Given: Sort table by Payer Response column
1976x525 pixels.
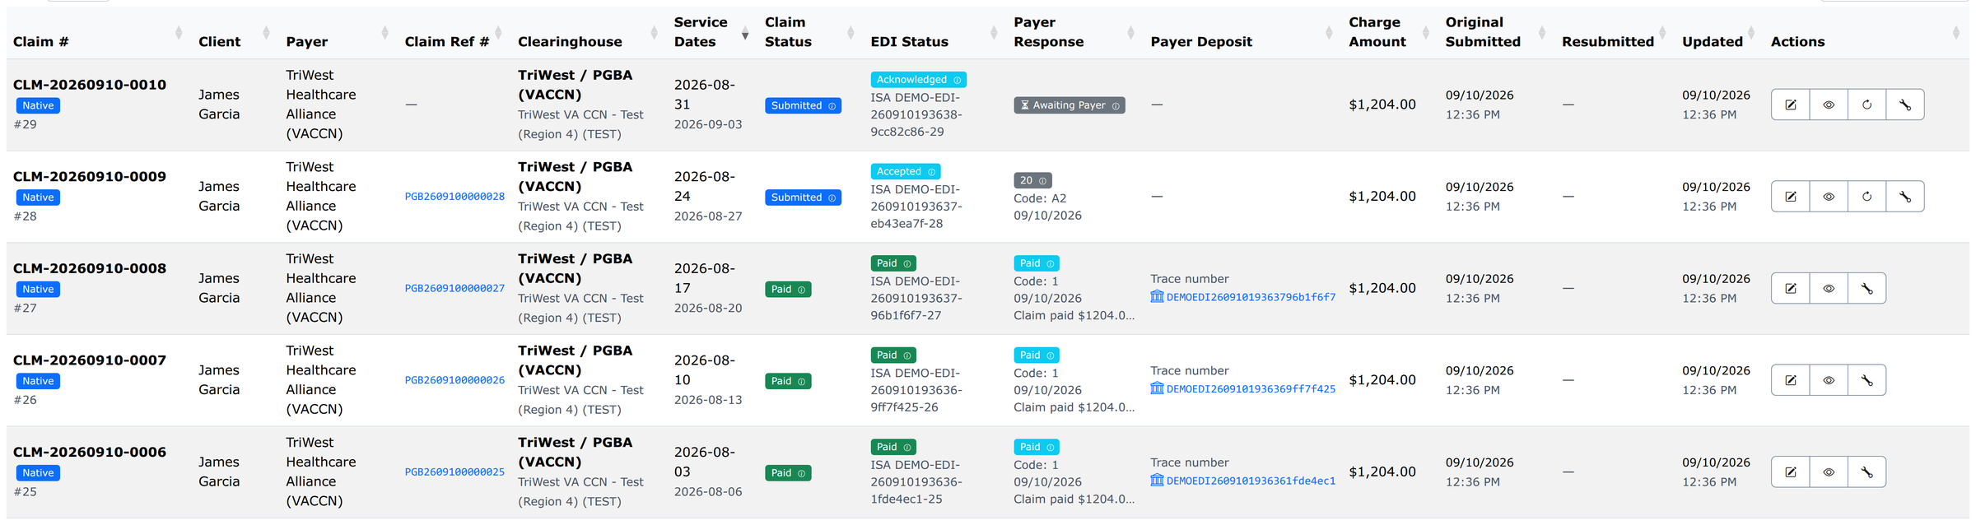Looking at the screenshot, I should (1130, 33).
